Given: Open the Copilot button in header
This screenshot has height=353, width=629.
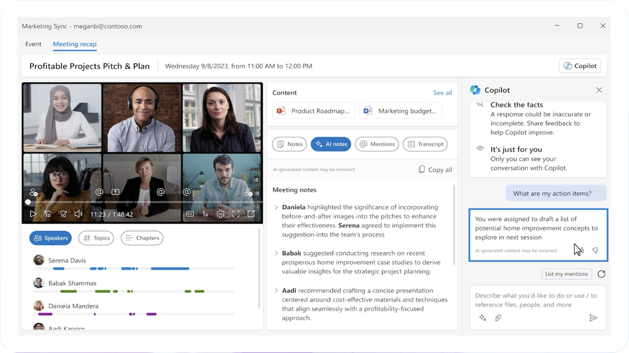Looking at the screenshot, I should (580, 66).
